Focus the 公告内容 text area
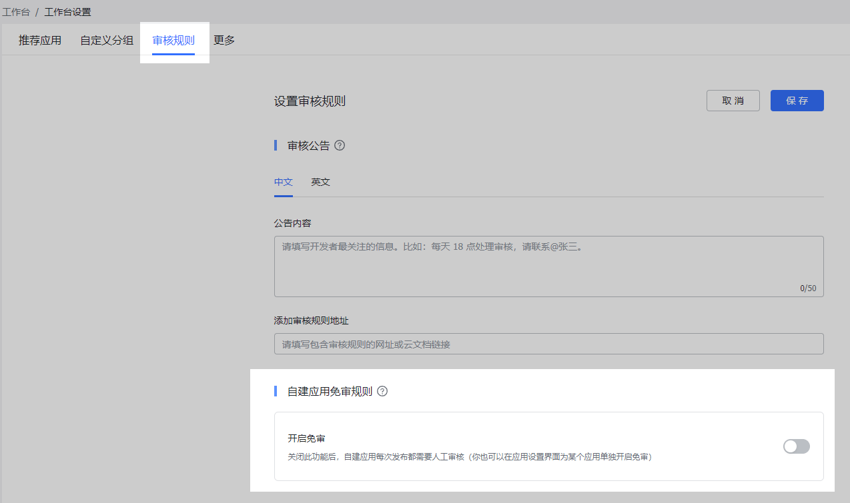Image resolution: width=850 pixels, height=503 pixels. tap(549, 266)
